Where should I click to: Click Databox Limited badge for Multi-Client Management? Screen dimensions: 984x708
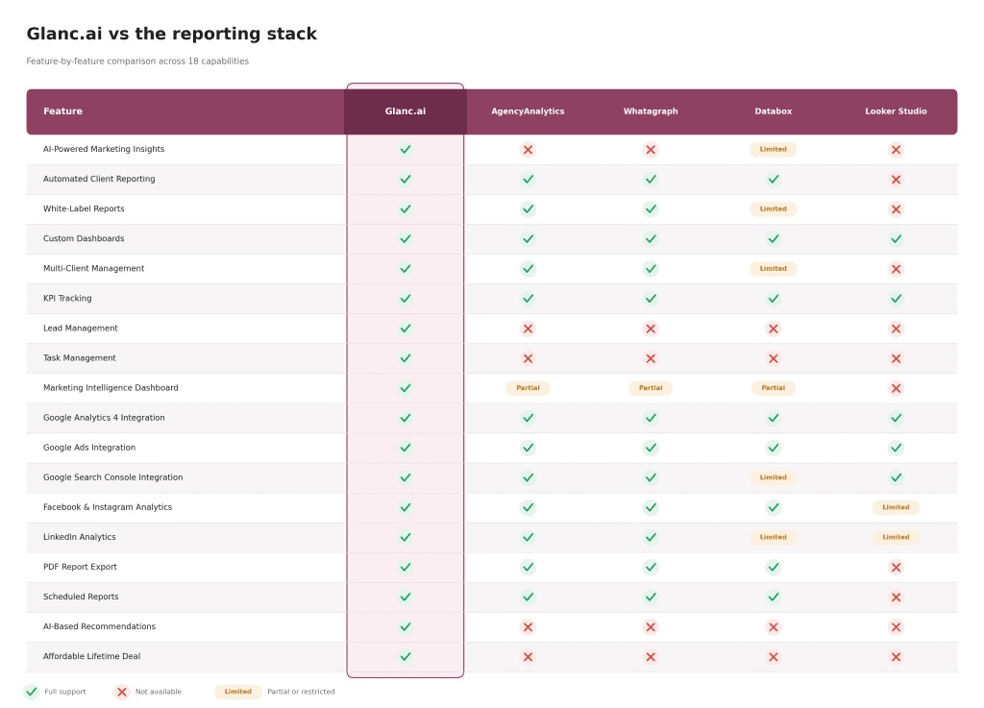[774, 268]
